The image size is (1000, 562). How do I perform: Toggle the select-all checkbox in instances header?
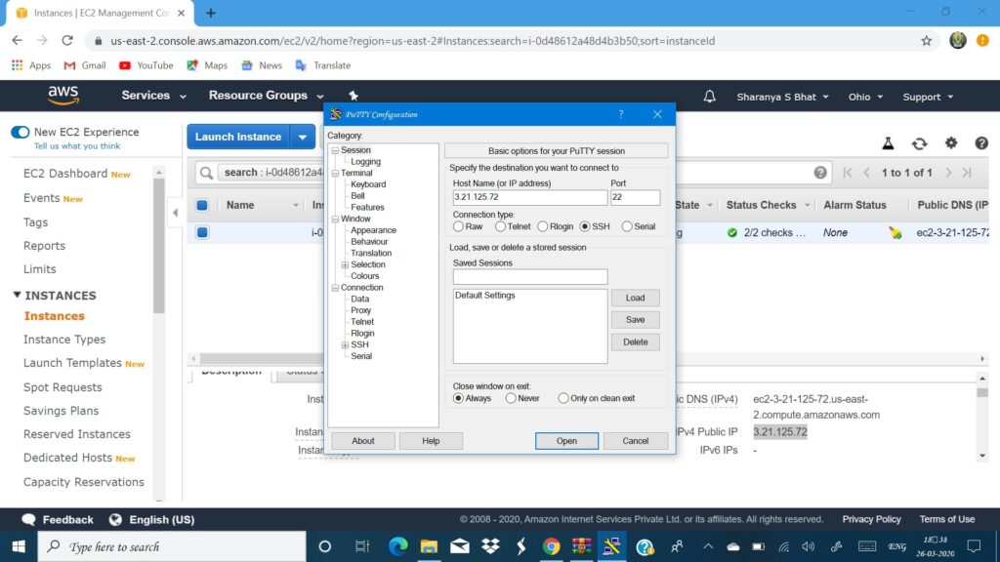(202, 205)
